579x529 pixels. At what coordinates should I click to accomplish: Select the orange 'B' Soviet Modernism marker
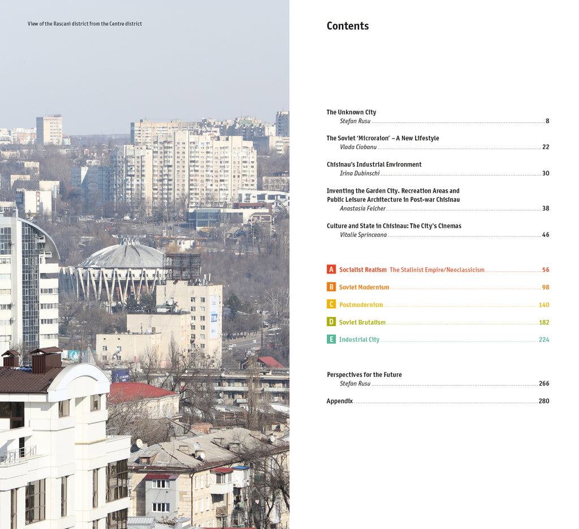point(331,287)
